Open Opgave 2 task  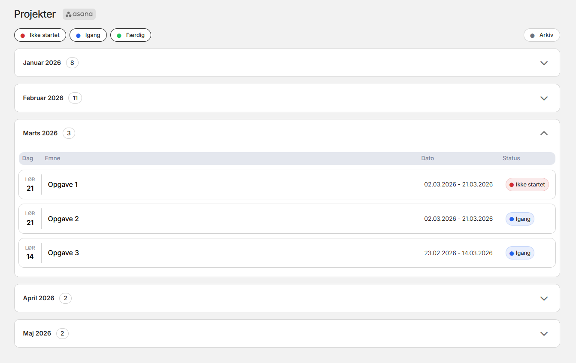pos(64,219)
